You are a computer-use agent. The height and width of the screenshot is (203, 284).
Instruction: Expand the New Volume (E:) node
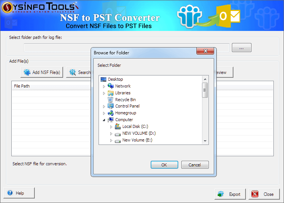coord(111,141)
